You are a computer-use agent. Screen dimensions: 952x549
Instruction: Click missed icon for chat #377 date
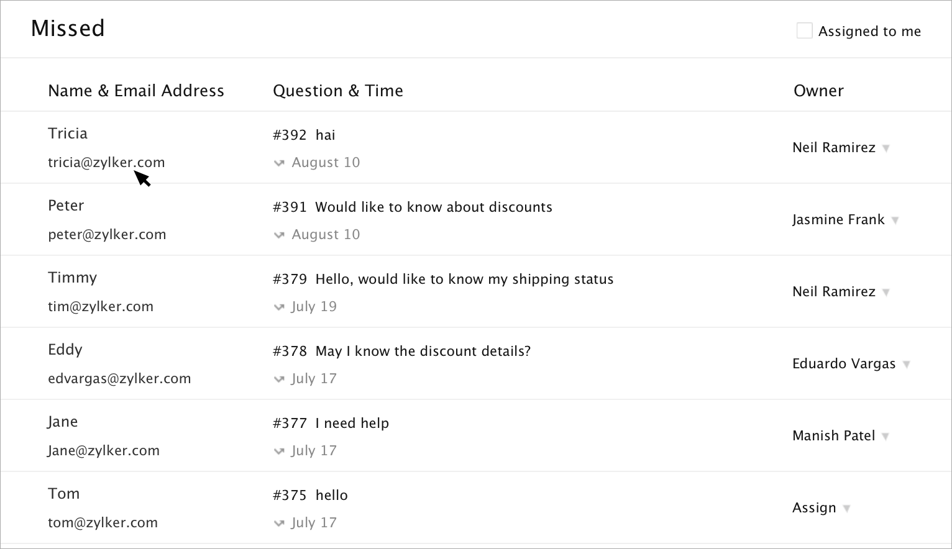tap(279, 451)
